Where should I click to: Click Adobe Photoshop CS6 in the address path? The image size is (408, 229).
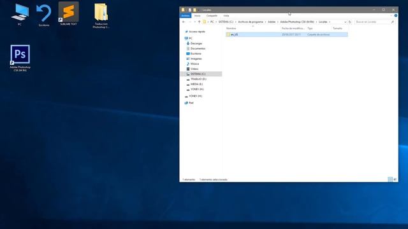(x=297, y=22)
